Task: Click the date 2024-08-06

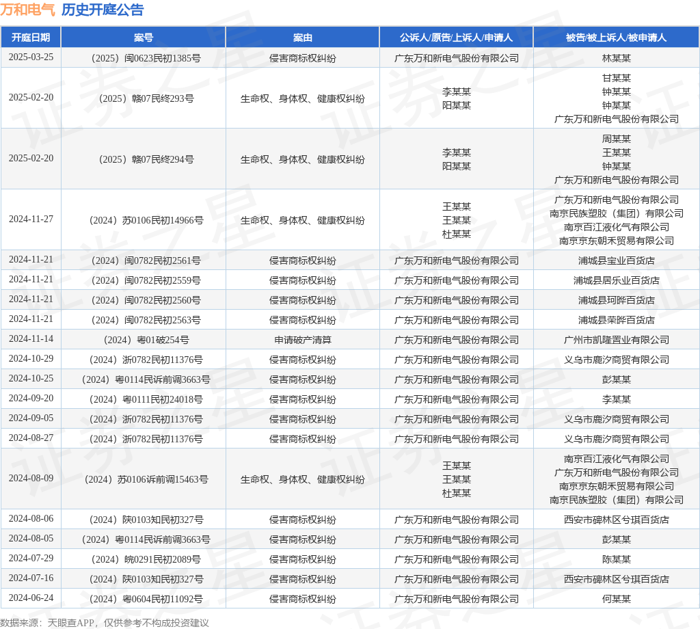Action: click(x=31, y=519)
